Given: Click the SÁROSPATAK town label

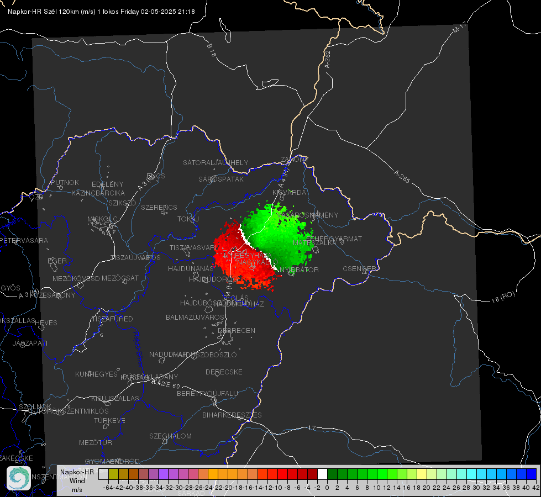Looking at the screenshot, I should [221, 179].
